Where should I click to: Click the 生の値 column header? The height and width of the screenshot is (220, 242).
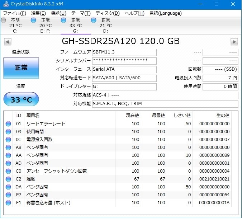pyautogui.click(x=212, y=116)
